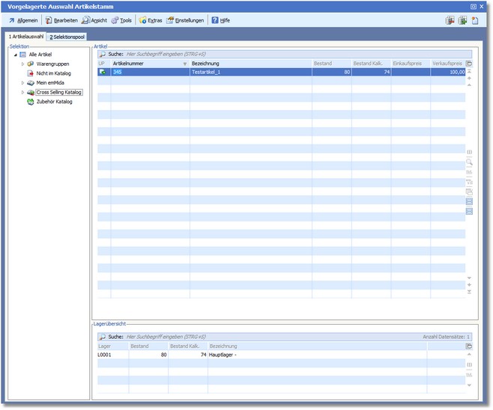The width and height of the screenshot is (493, 410).
Task: Collapse the Alle Artikel tree node
Action: click(15, 55)
